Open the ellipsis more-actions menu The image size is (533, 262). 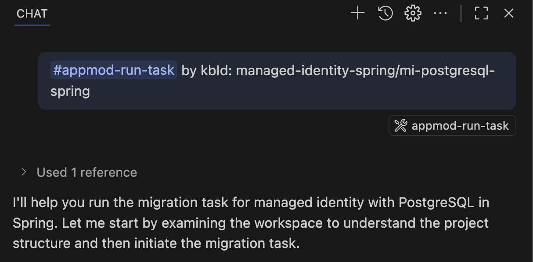click(440, 13)
